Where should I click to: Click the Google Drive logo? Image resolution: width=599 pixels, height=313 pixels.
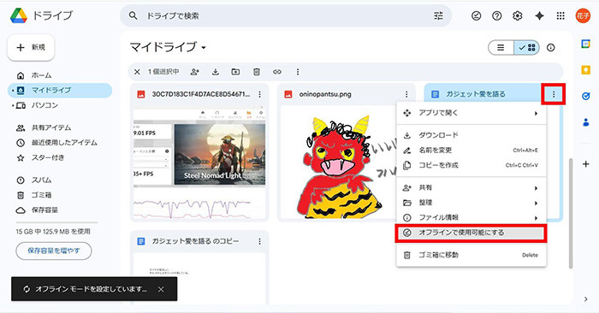point(18,15)
